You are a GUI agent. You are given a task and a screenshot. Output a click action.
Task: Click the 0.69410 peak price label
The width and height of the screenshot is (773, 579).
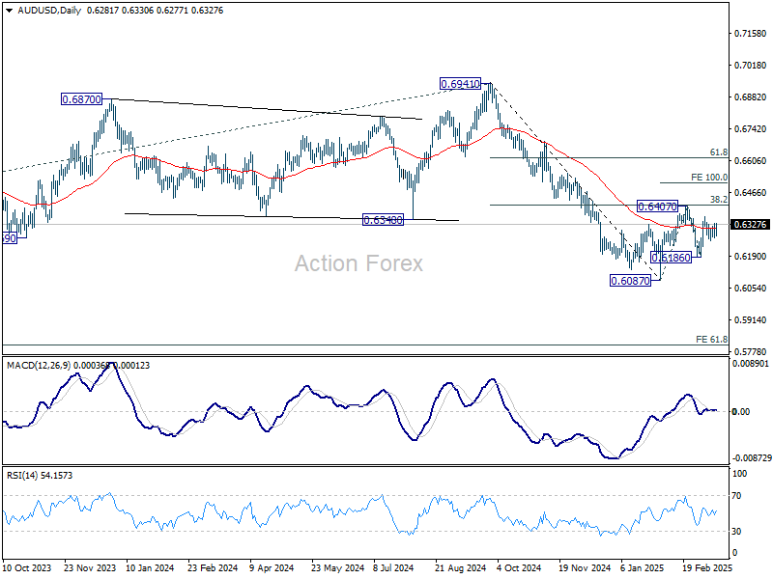click(x=460, y=84)
